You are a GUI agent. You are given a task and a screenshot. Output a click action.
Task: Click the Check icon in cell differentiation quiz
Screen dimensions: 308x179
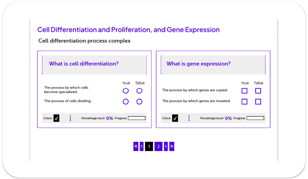coord(56,118)
